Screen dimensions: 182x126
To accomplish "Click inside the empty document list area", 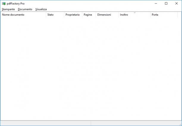I will point(91,69).
